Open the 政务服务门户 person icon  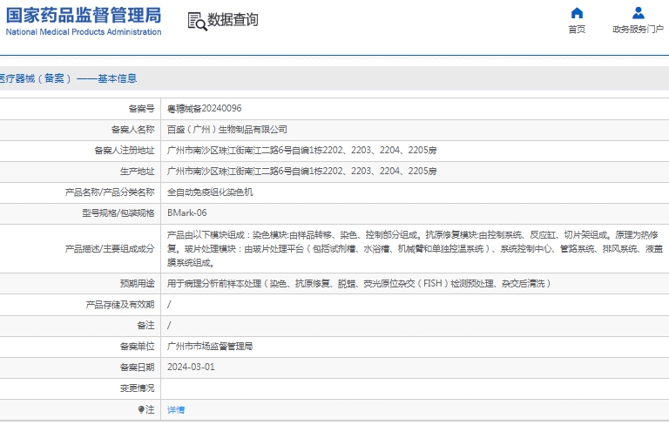pyautogui.click(x=639, y=13)
